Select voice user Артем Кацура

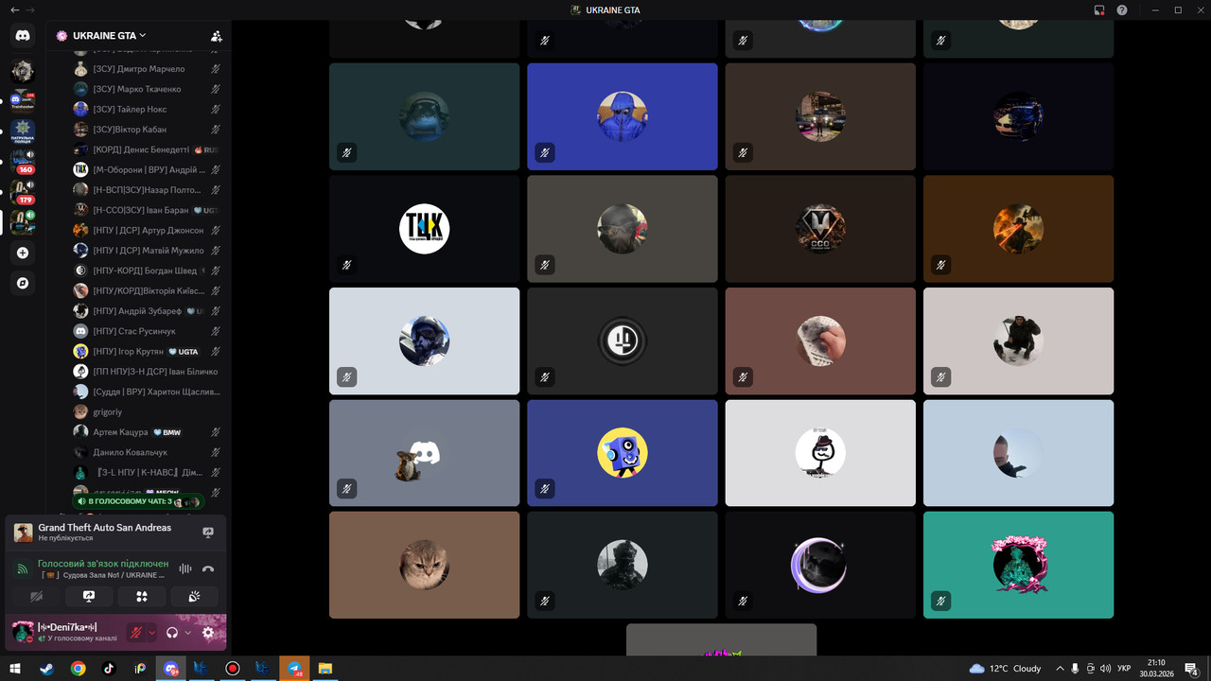pyautogui.click(x=147, y=432)
